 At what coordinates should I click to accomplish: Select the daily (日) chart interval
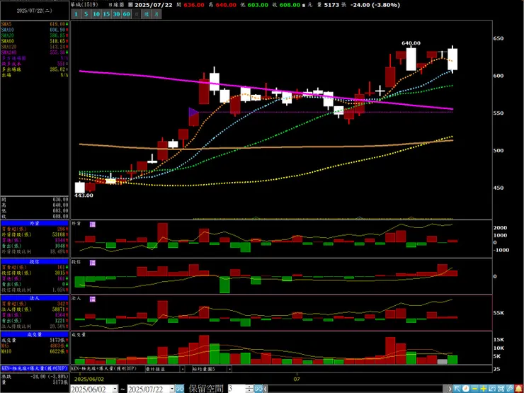pyautogui.click(x=137, y=14)
